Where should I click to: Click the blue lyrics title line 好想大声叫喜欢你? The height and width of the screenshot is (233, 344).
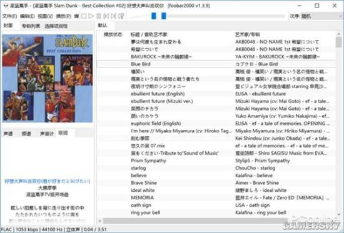click(x=48, y=181)
